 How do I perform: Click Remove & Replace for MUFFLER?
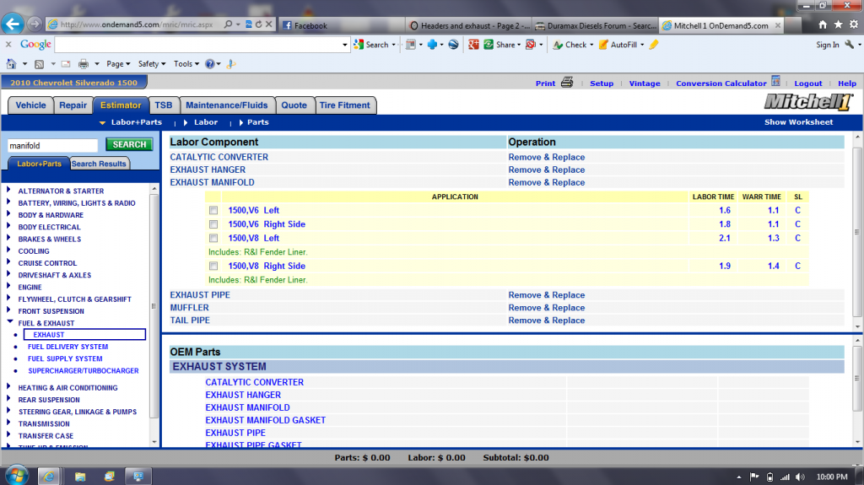(x=546, y=308)
